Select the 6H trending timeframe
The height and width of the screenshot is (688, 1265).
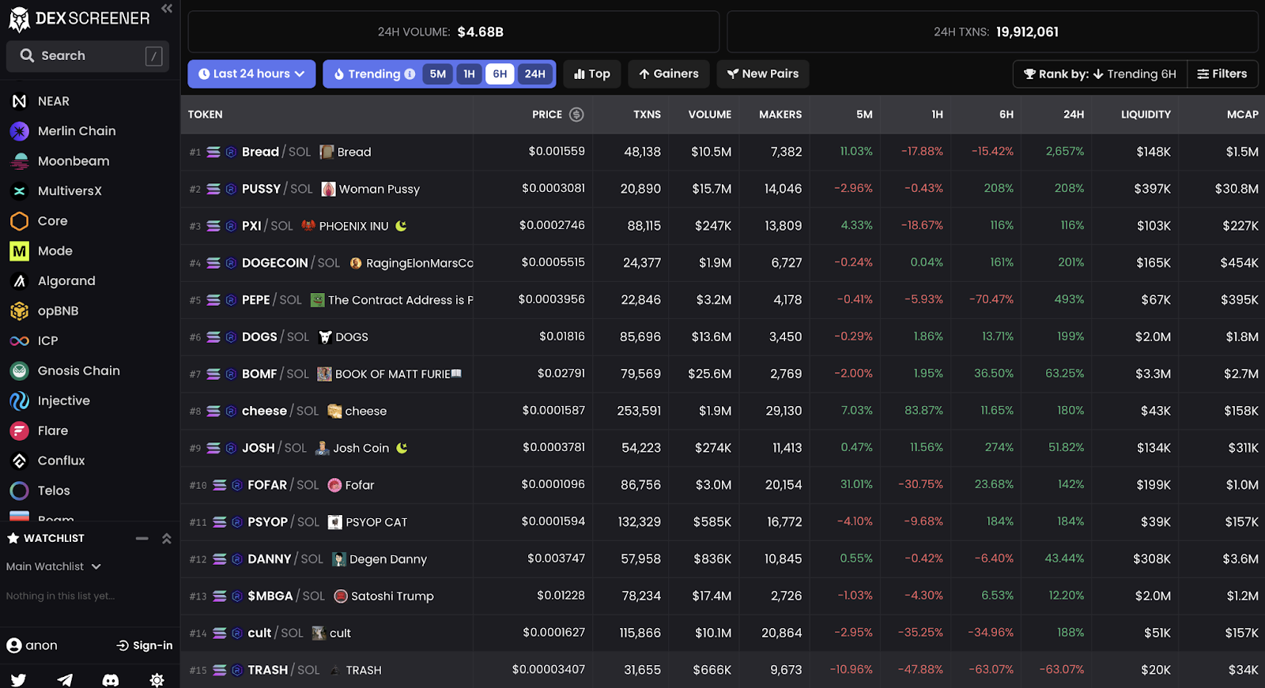tap(500, 74)
